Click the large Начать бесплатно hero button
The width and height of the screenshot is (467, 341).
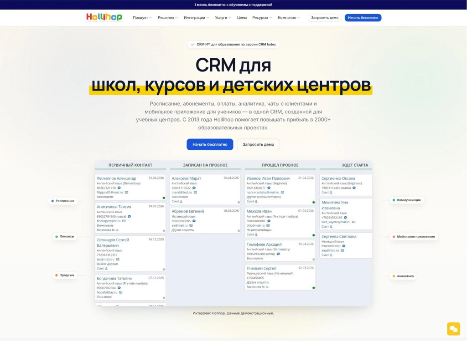(x=210, y=144)
